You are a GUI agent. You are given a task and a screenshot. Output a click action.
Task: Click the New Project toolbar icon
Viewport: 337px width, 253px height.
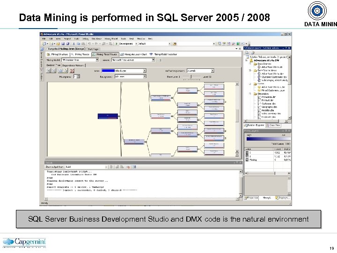click(x=44, y=44)
